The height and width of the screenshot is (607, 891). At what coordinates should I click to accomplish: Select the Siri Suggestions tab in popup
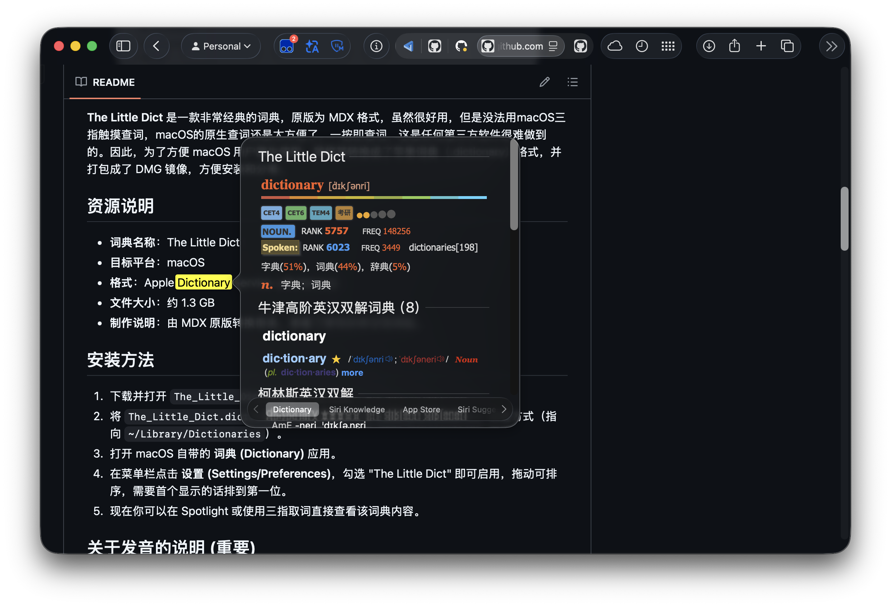[476, 409]
